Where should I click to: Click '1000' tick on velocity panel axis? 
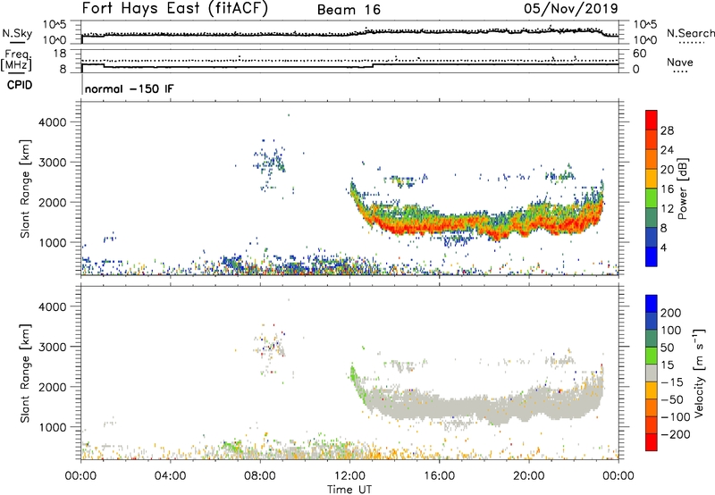click(53, 427)
